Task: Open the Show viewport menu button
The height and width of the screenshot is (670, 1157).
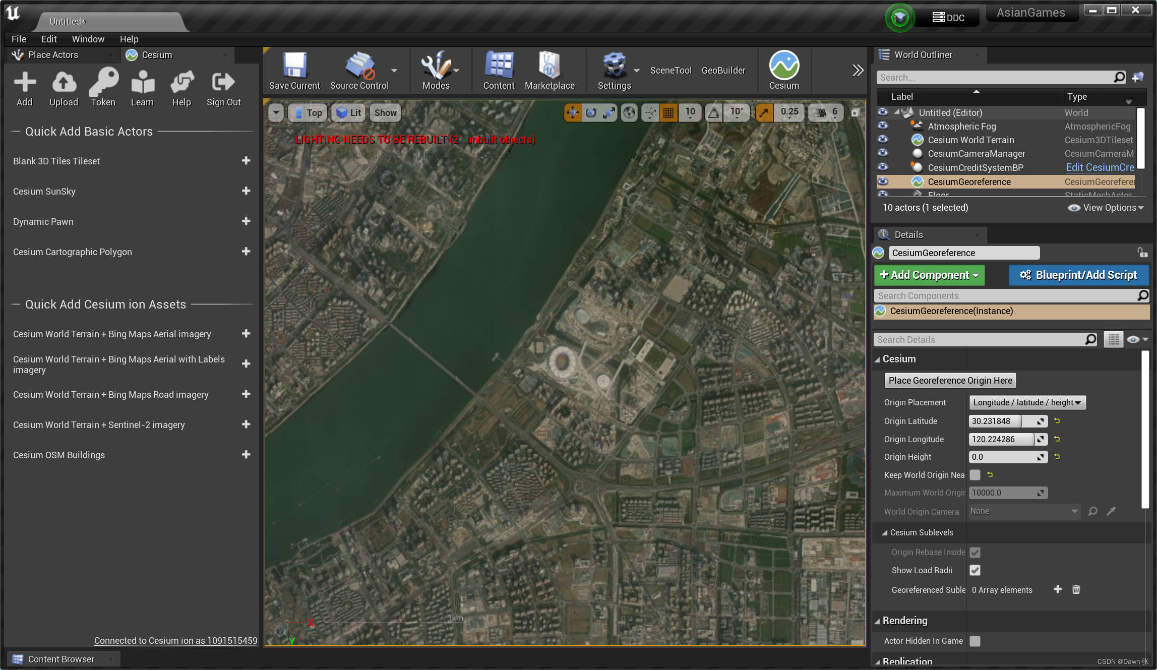Action: (x=385, y=113)
